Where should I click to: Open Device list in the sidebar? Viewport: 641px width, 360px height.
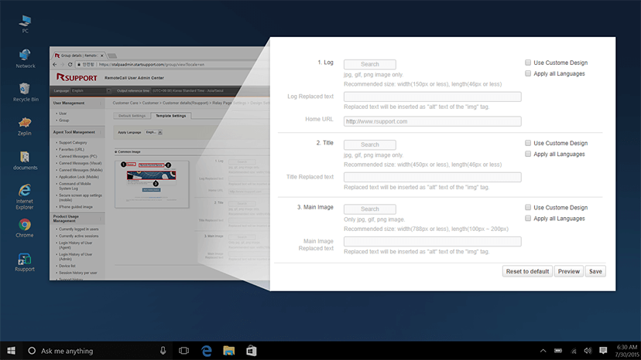[67, 266]
